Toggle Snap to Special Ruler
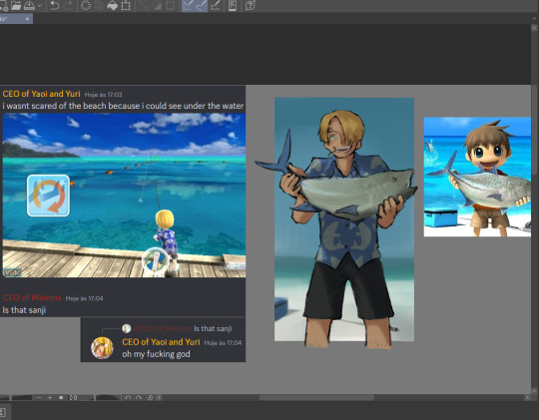 [201, 6]
